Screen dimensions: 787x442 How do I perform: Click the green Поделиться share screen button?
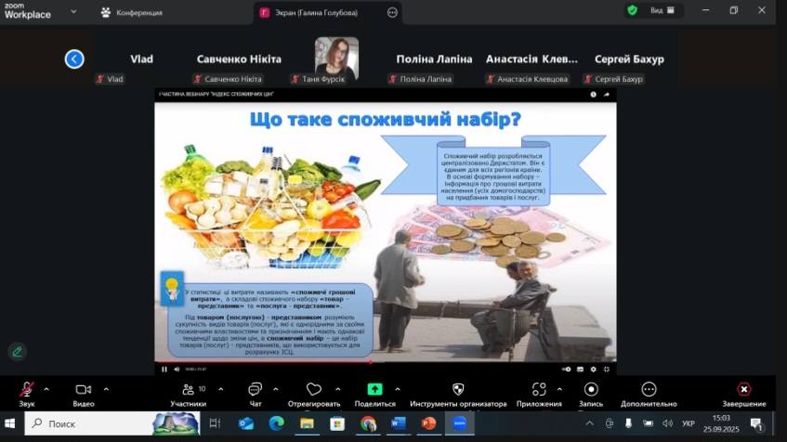point(374,389)
